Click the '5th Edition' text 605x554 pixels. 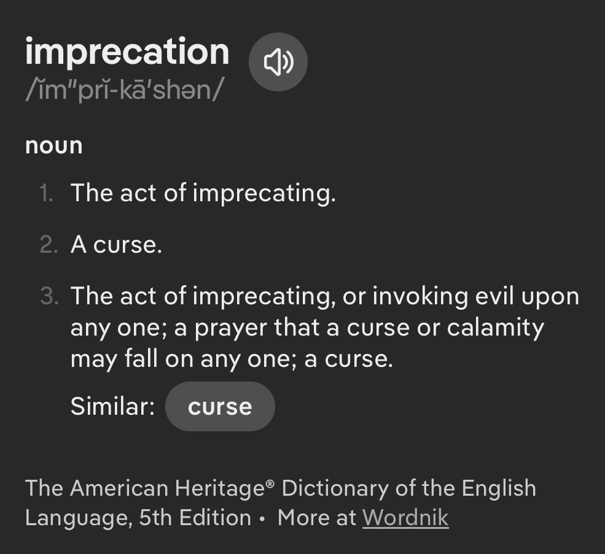coord(195,518)
